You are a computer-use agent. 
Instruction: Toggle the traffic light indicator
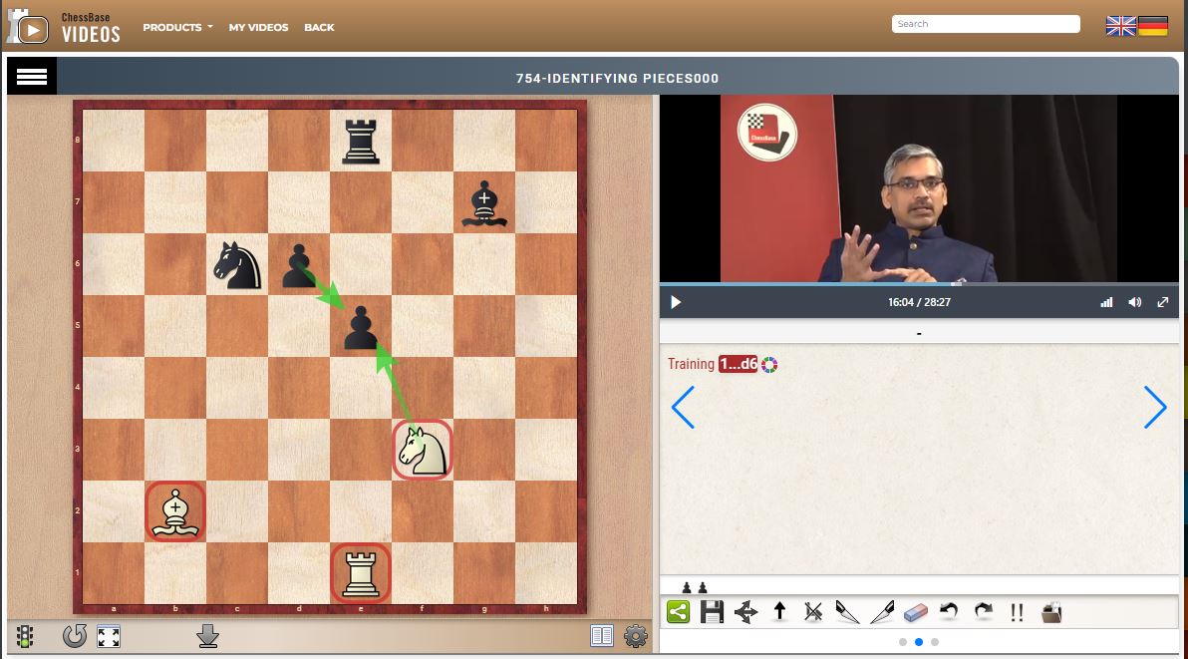26,636
